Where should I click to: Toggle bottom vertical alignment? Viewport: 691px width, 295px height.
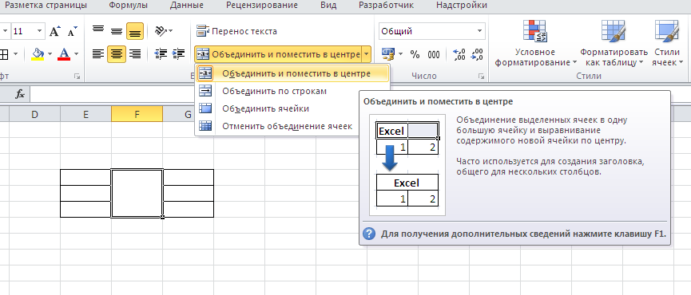pos(135,31)
